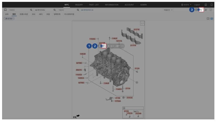
Task: Select part label 1140FZ in the diagram
Action: point(119,89)
